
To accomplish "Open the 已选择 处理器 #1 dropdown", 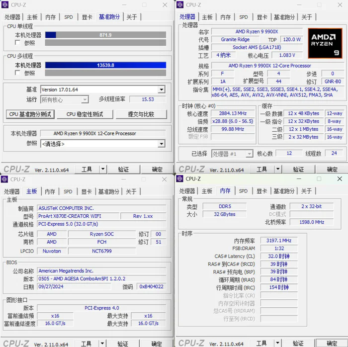I will (249, 154).
